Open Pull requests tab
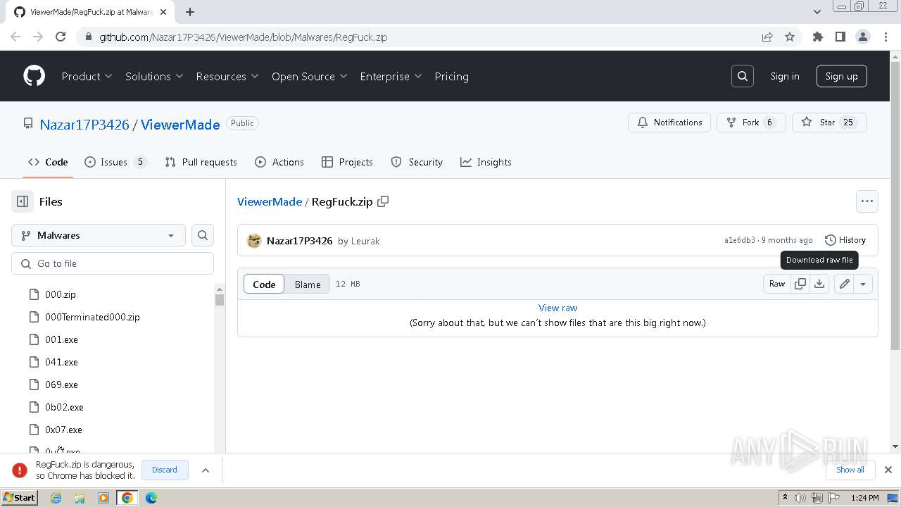This screenshot has width=901, height=507. [201, 162]
